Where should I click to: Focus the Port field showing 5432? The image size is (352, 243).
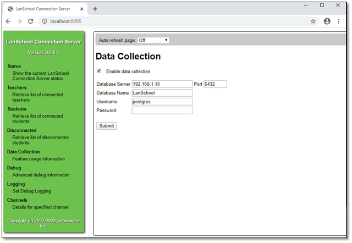click(215, 84)
